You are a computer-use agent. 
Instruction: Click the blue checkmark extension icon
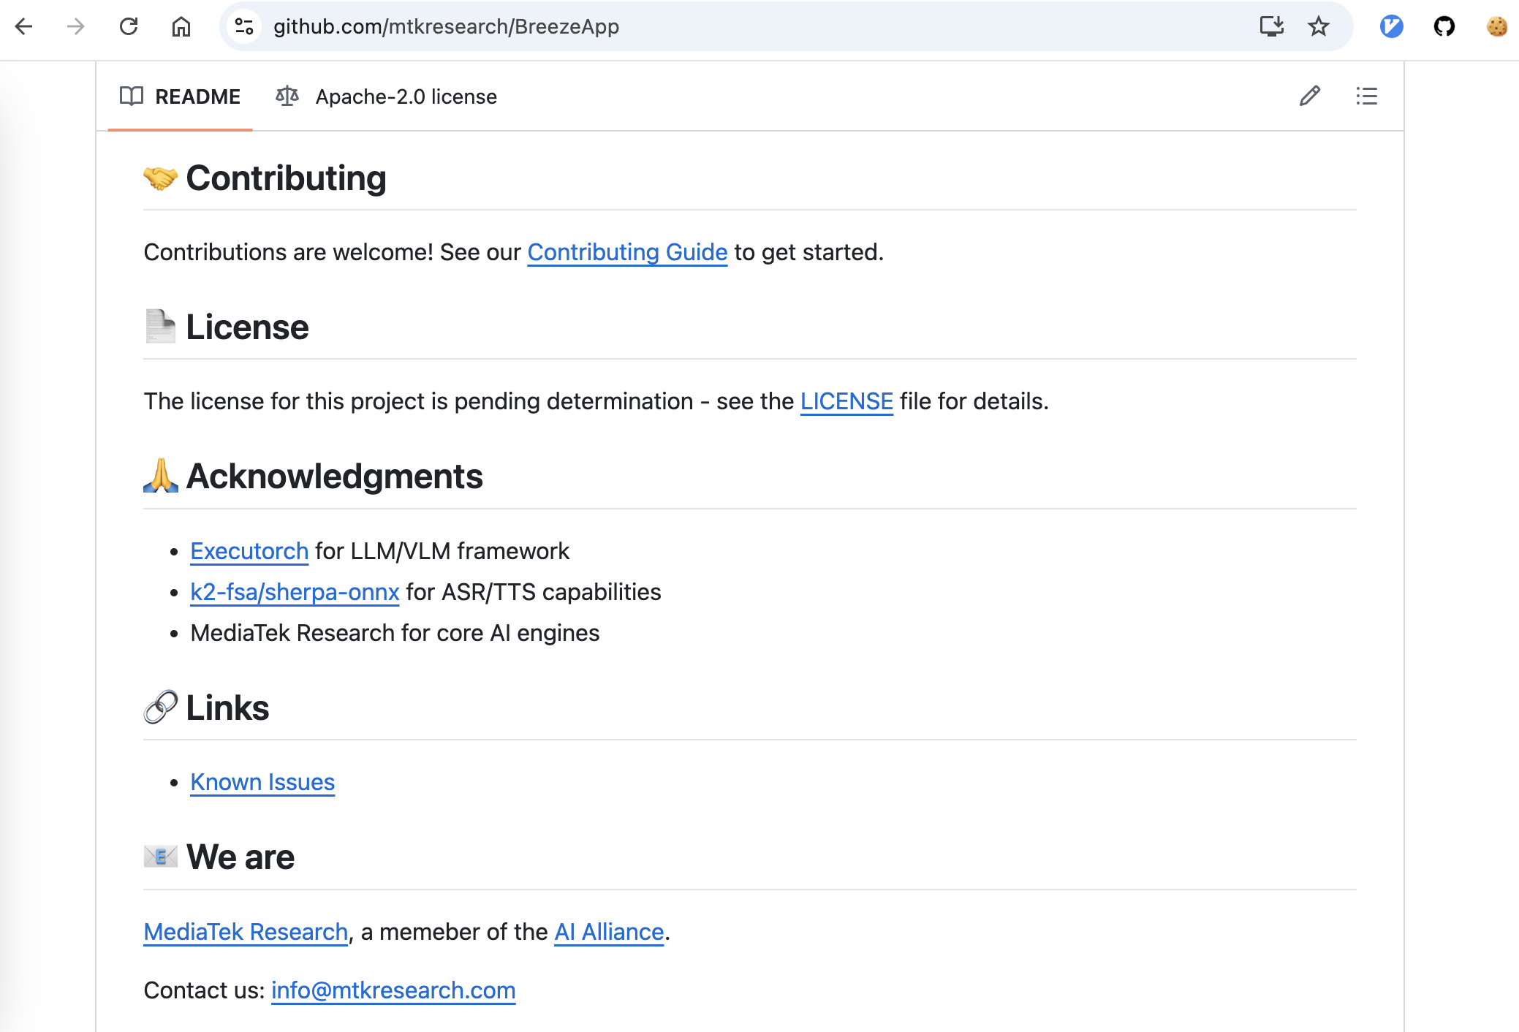(1391, 27)
